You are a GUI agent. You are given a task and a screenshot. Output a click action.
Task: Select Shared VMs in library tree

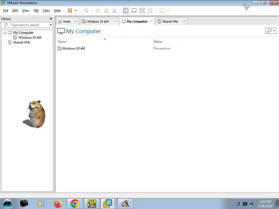click(22, 42)
